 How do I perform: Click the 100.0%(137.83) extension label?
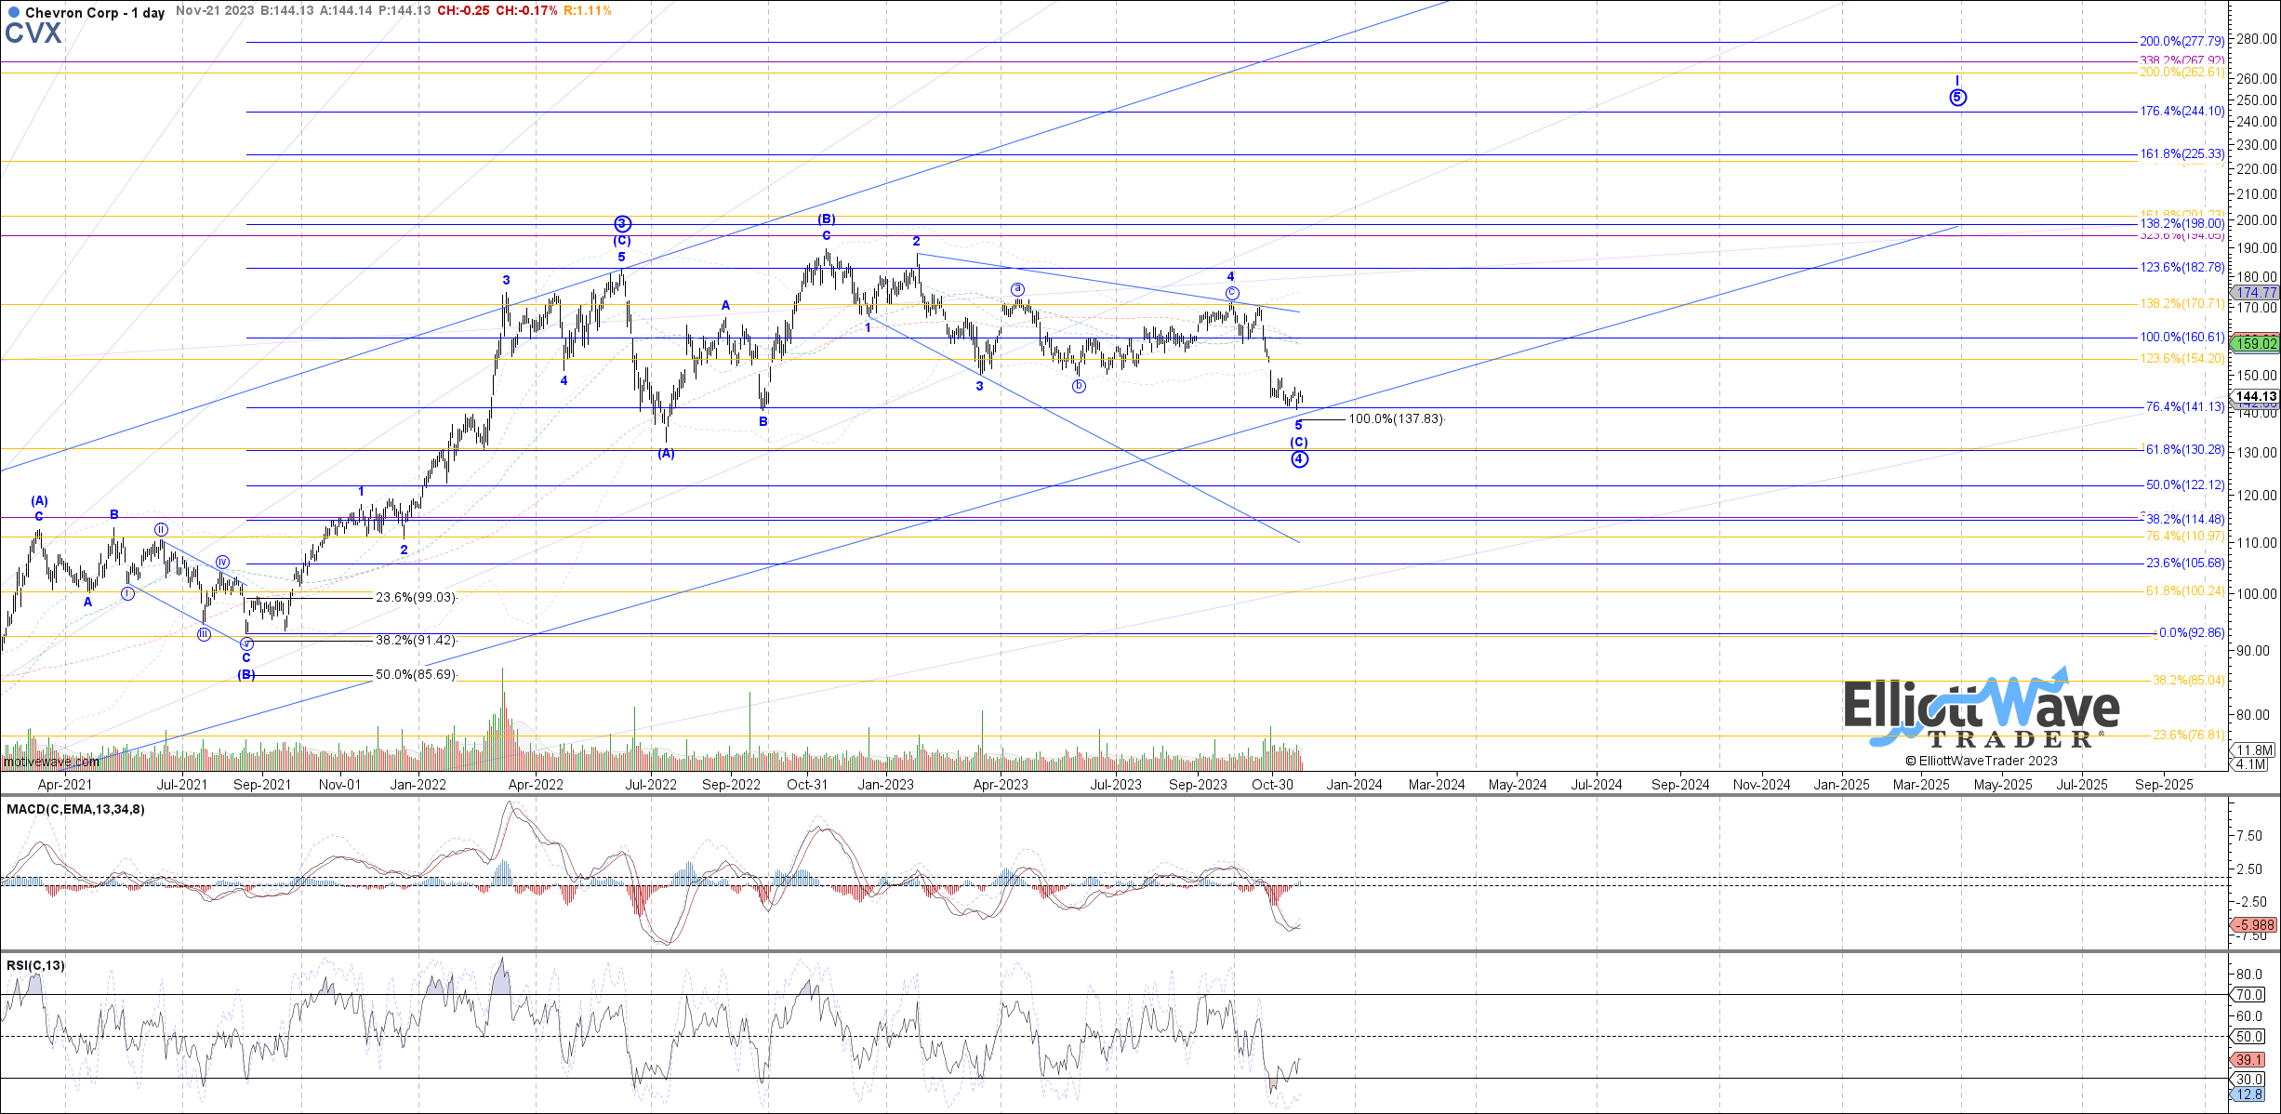1396,419
